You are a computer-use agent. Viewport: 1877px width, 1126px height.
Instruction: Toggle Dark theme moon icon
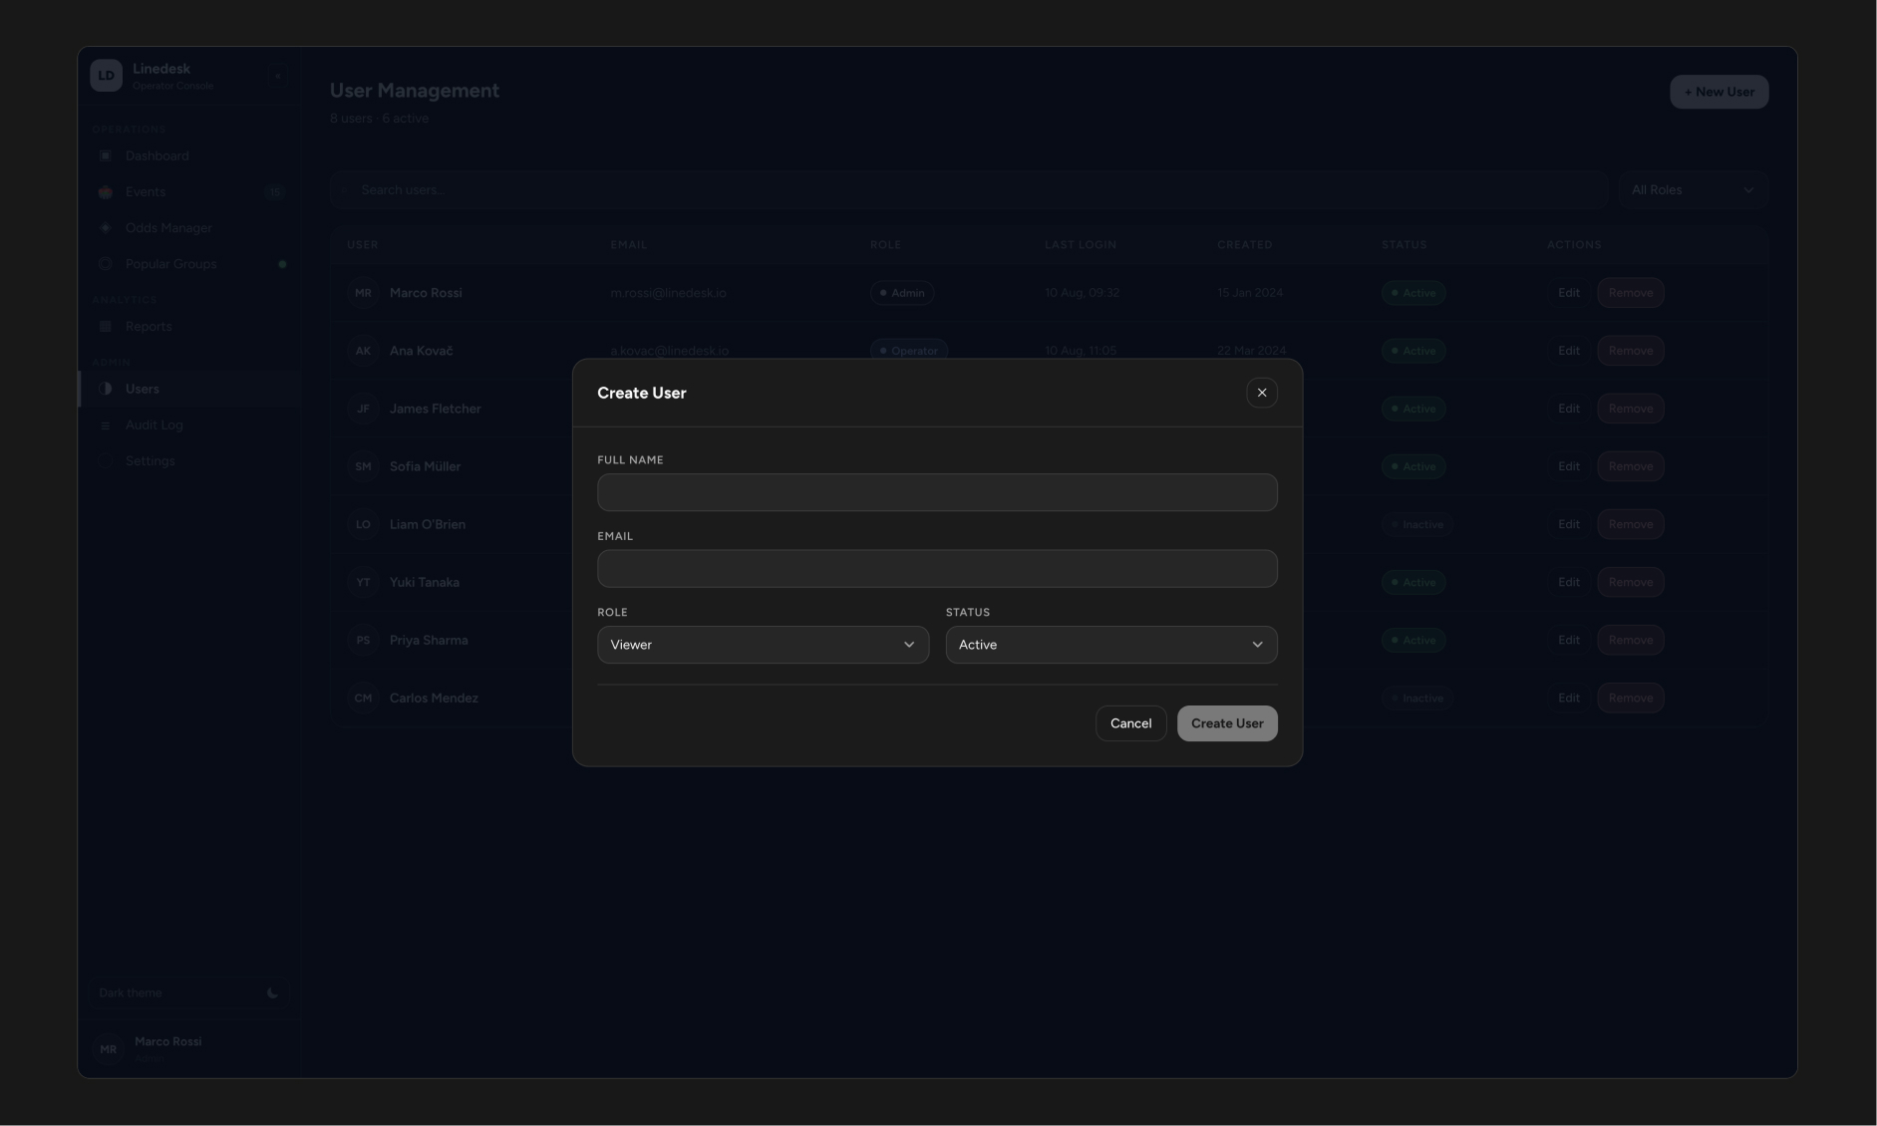[x=272, y=993]
